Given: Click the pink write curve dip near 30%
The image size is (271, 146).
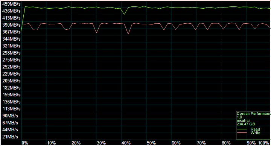Looking at the screenshot, I should [96, 32].
